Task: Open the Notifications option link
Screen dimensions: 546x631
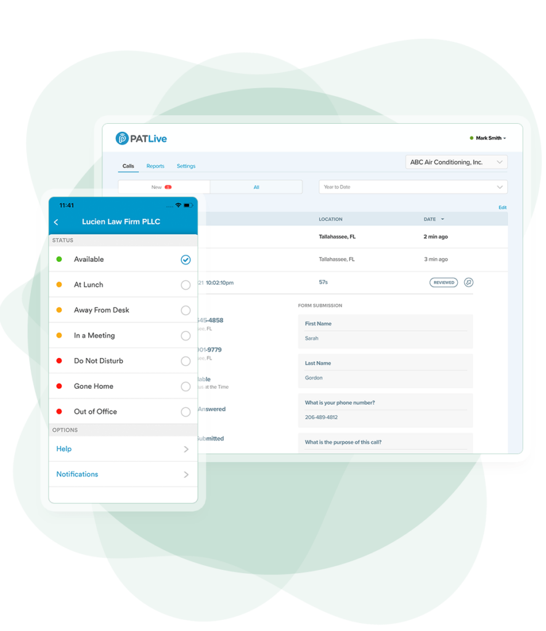Action: click(77, 474)
